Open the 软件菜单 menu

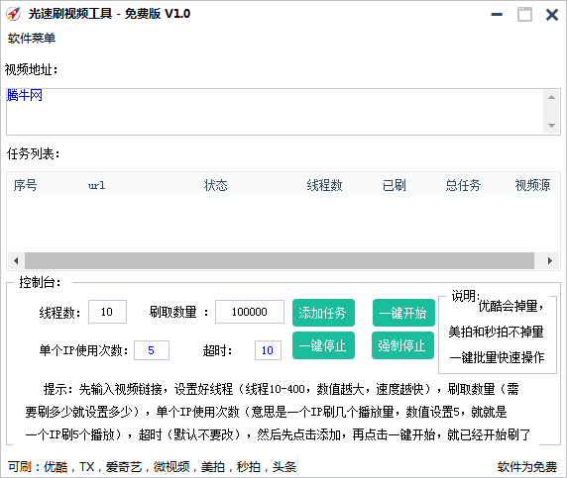(x=32, y=39)
